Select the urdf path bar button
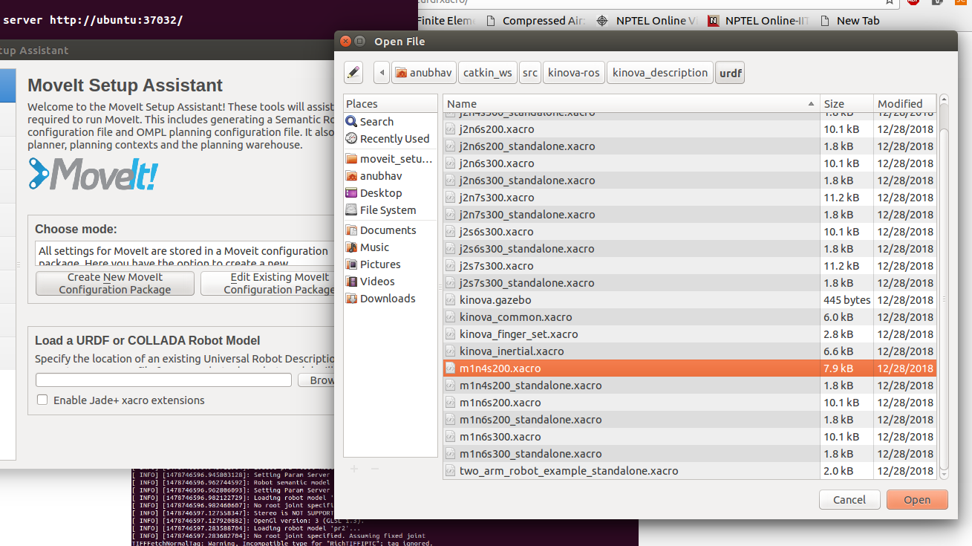 (731, 73)
